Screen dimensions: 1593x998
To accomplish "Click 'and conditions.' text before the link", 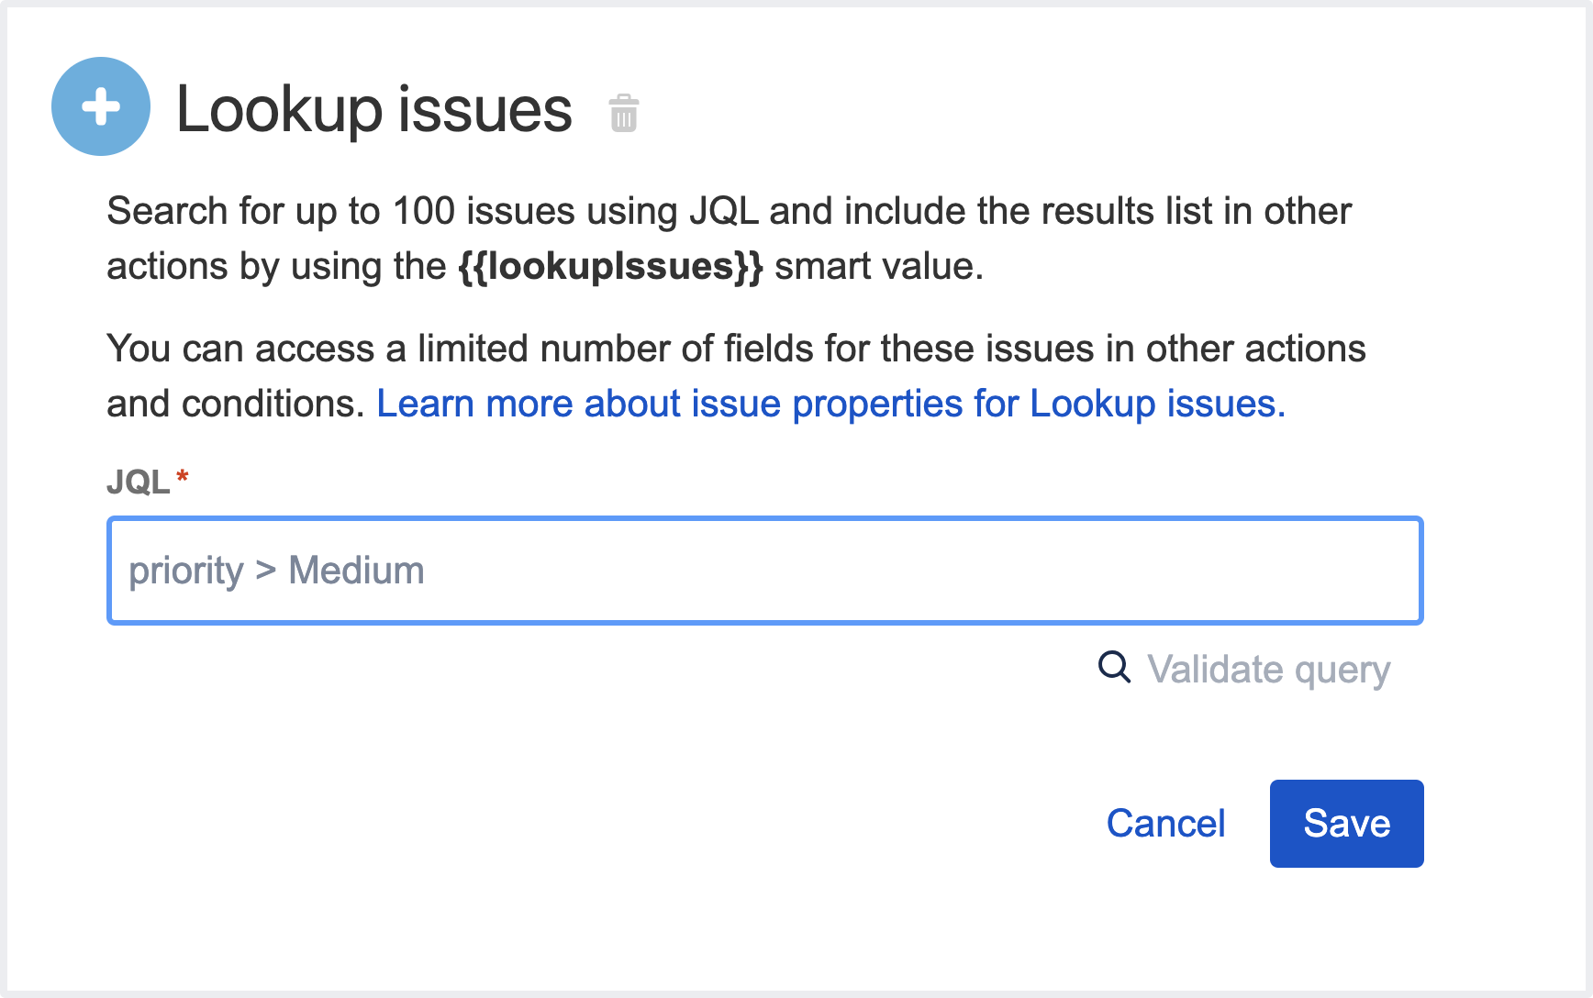I will click(236, 404).
